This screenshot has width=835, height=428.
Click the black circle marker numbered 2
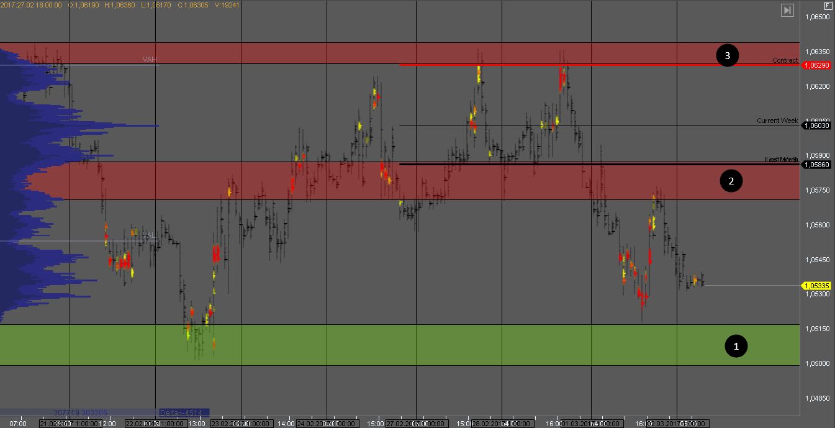pyautogui.click(x=731, y=181)
